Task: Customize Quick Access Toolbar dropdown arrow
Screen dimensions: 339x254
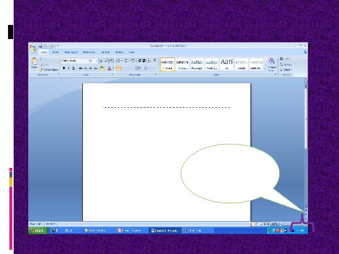Action: point(58,46)
